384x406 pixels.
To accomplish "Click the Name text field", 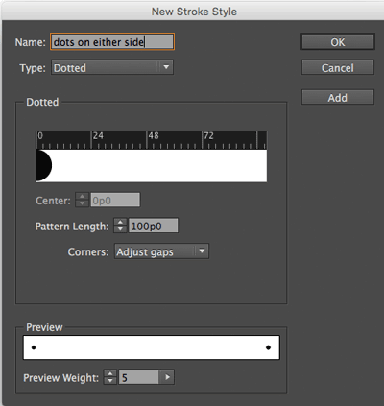I will [112, 41].
